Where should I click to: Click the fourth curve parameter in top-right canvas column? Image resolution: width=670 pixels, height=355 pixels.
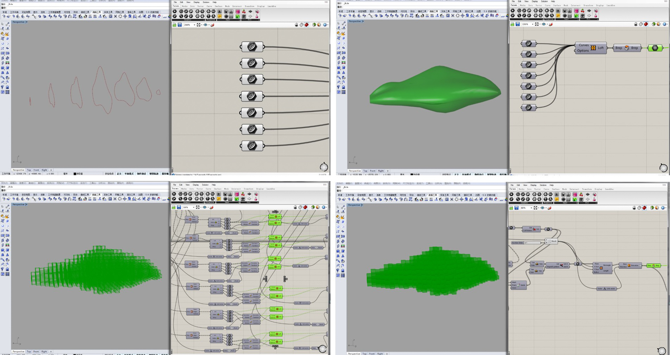(528, 75)
